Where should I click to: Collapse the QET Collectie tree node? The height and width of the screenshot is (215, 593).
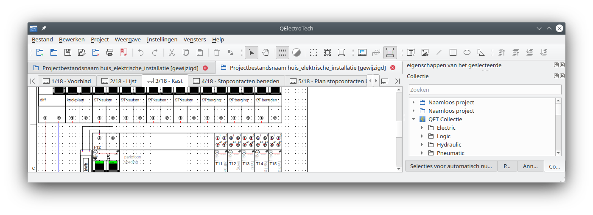tap(414, 119)
